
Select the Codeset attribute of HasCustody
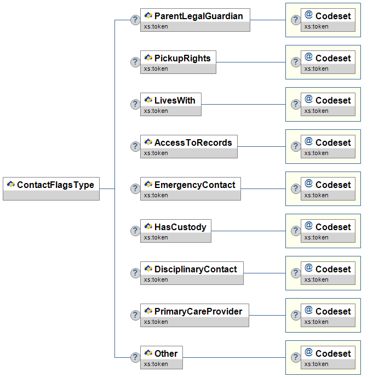pos(328,231)
